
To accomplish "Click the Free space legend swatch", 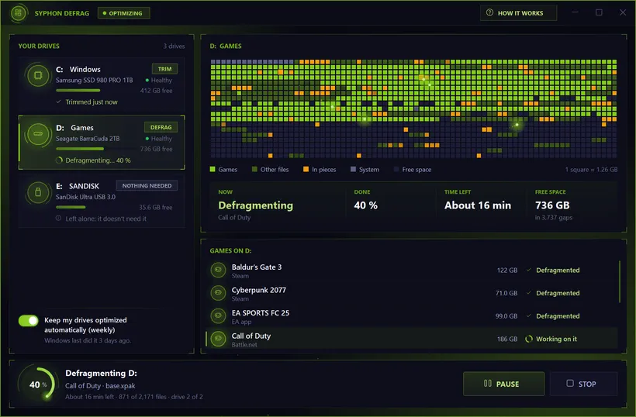I will point(396,169).
